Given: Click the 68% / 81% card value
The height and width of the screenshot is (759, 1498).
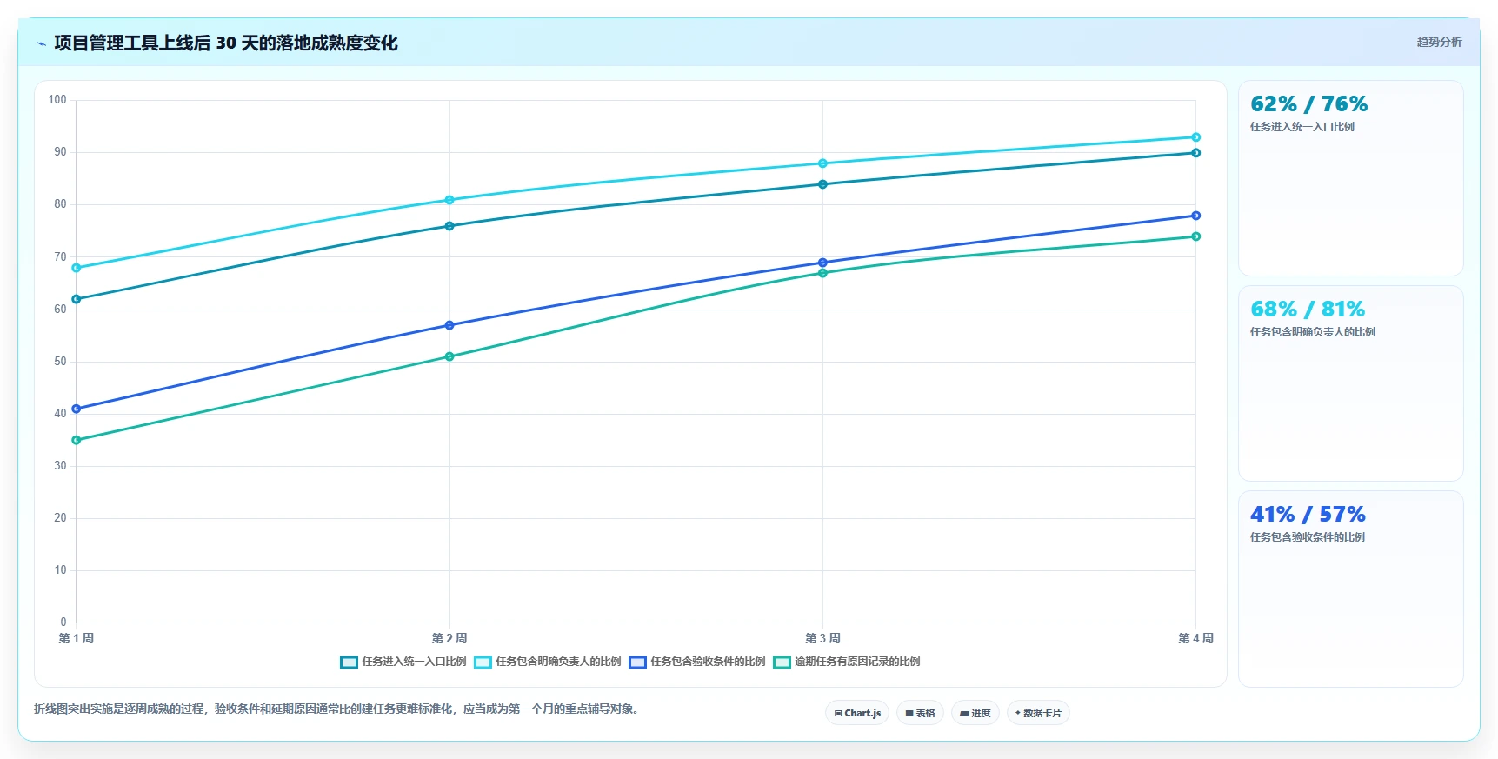Looking at the screenshot, I should [x=1308, y=310].
